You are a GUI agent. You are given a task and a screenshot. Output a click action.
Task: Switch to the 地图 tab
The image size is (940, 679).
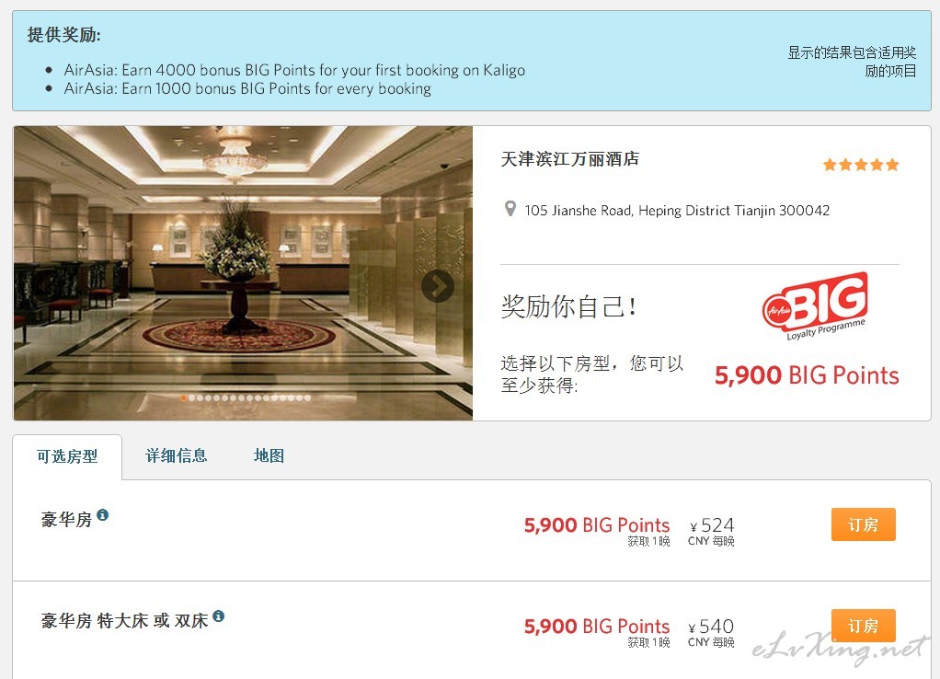click(x=269, y=455)
